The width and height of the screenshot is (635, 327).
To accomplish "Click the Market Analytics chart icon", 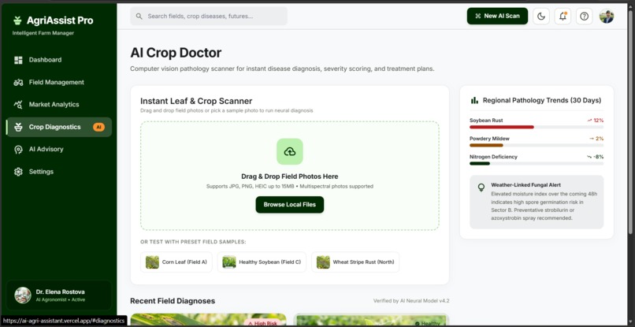I will 18,105.
